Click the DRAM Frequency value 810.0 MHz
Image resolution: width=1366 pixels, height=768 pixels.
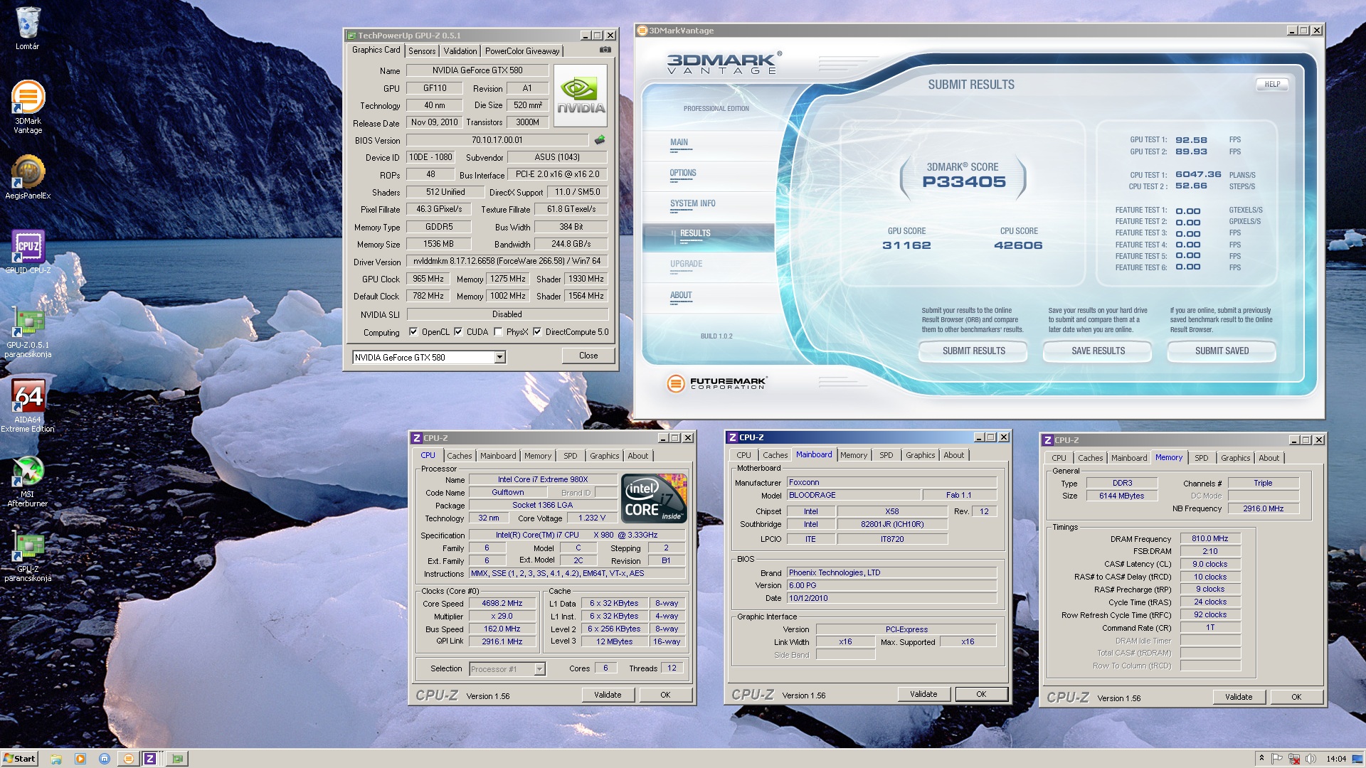click(x=1210, y=538)
